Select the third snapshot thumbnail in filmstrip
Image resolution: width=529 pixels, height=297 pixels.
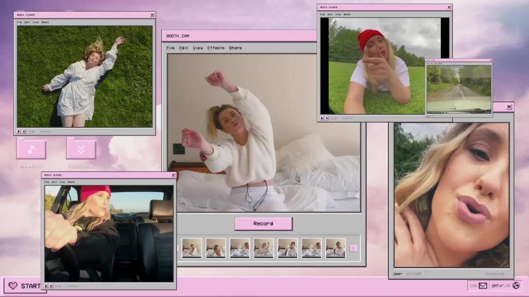pyautogui.click(x=240, y=248)
